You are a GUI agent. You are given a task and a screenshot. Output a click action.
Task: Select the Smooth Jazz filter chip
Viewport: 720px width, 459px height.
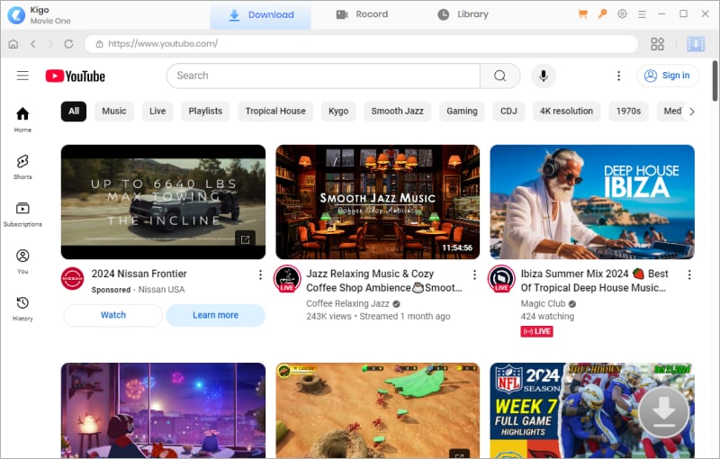(x=397, y=111)
